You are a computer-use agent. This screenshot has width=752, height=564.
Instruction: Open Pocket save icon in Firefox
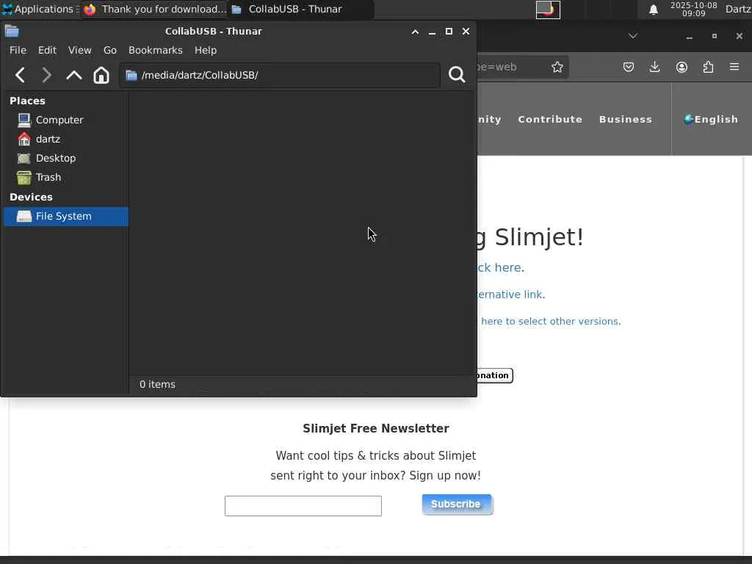[x=629, y=67]
